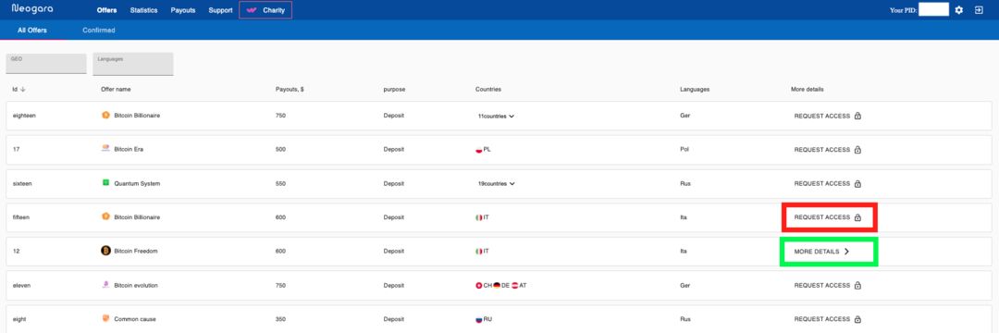Click the Payouts, $ column header
999x333 pixels.
pyautogui.click(x=290, y=89)
